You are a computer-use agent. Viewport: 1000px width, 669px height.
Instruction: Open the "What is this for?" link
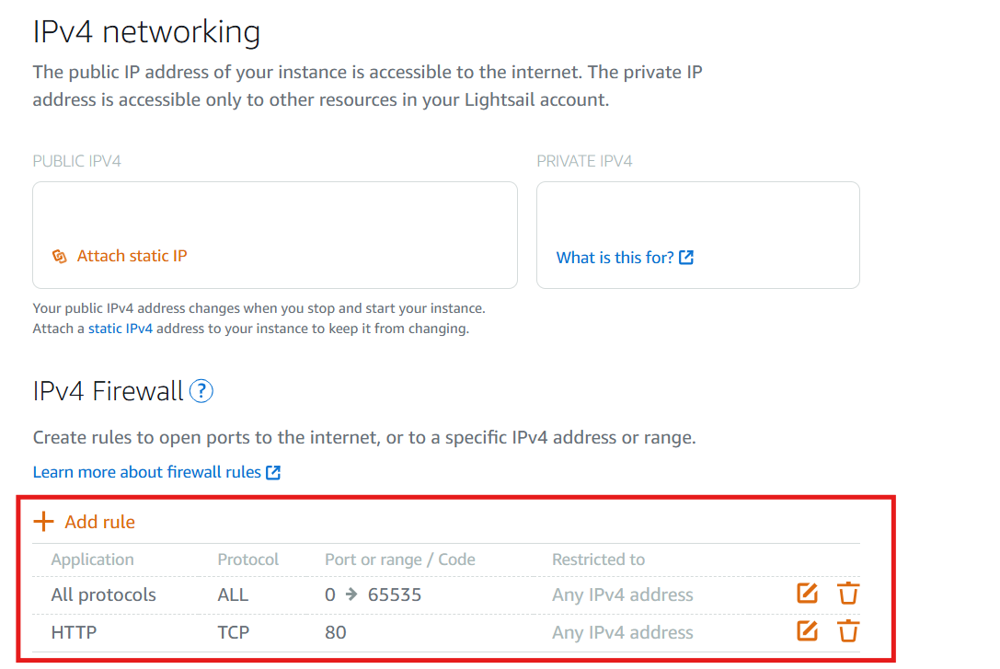coord(615,258)
